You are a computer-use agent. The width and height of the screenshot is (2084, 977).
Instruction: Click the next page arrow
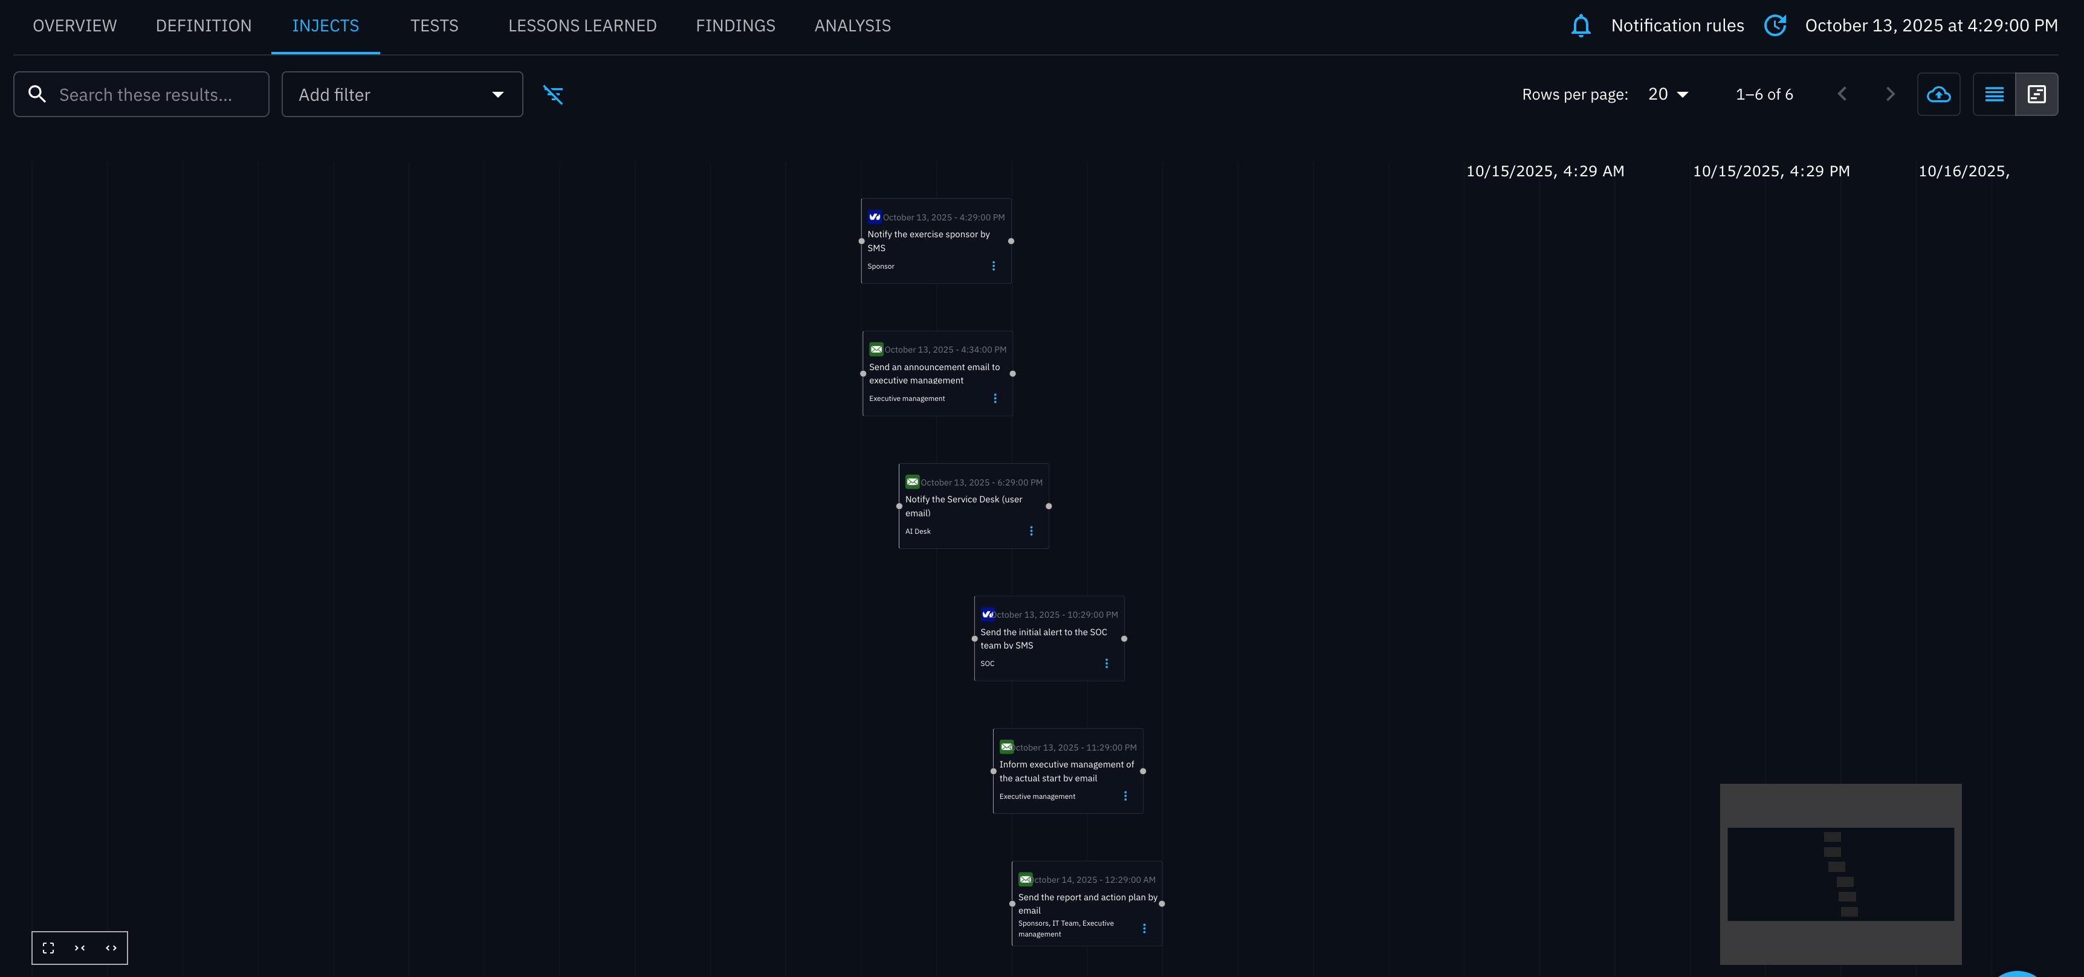click(x=1890, y=94)
